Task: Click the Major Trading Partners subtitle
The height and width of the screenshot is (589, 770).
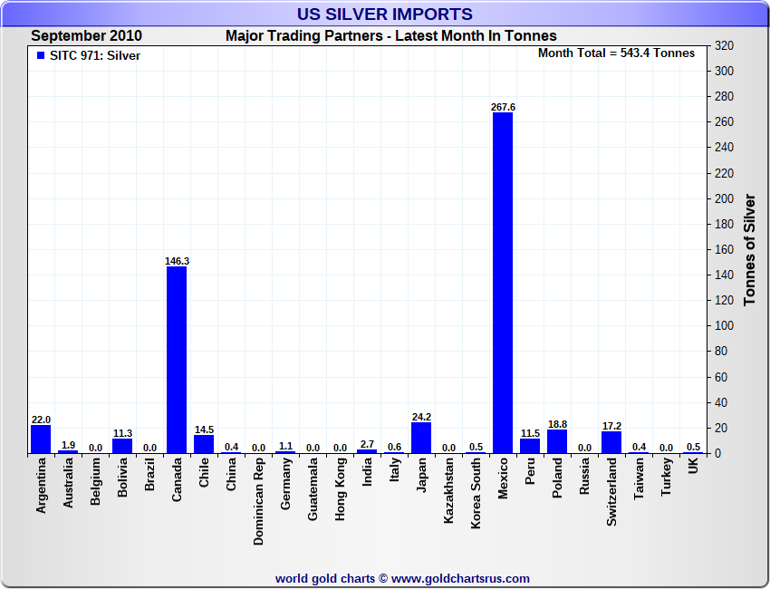Action: (x=390, y=36)
